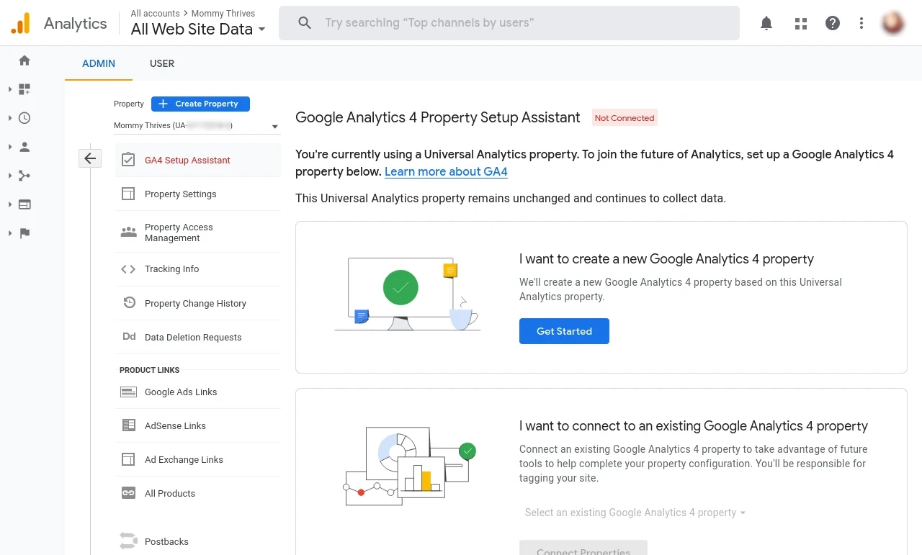Open GA4 Setup Assistant menu item
The width and height of the screenshot is (922, 555).
tap(198, 160)
